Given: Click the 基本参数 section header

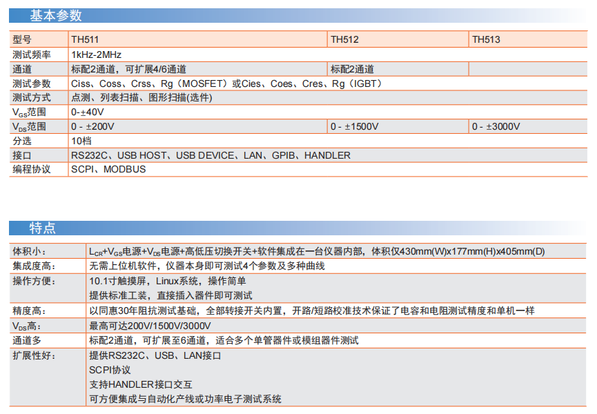Looking at the screenshot, I should coord(56,15).
